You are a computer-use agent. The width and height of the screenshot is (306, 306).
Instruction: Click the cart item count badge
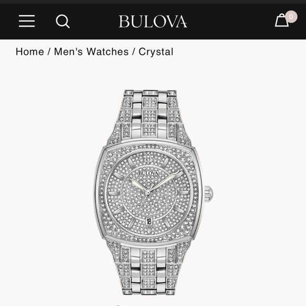tap(291, 16)
